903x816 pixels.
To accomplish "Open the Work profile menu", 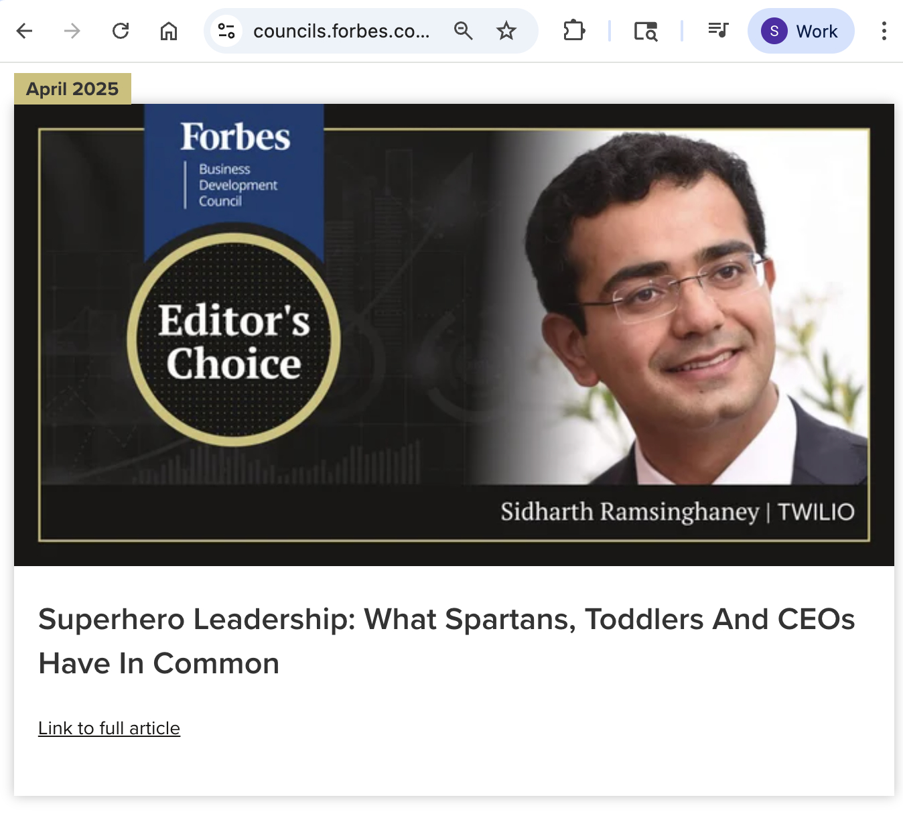I will click(x=801, y=31).
